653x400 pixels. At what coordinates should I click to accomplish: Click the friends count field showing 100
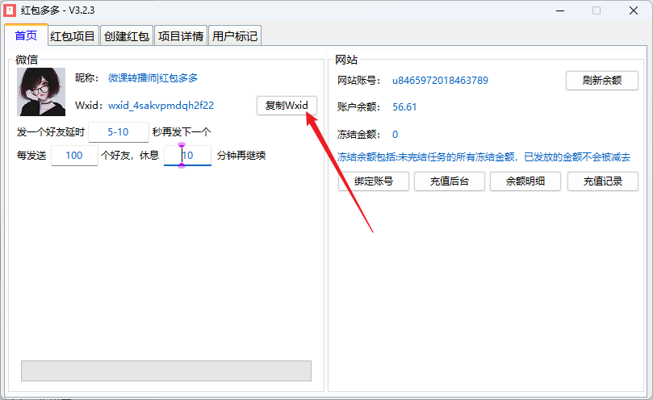74,155
